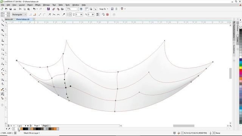This screenshot has width=242, height=136.
Task: Undo the last action
Action: click(34, 9)
